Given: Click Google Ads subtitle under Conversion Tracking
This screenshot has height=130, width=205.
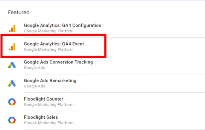Looking at the screenshot, I should 34,68.
